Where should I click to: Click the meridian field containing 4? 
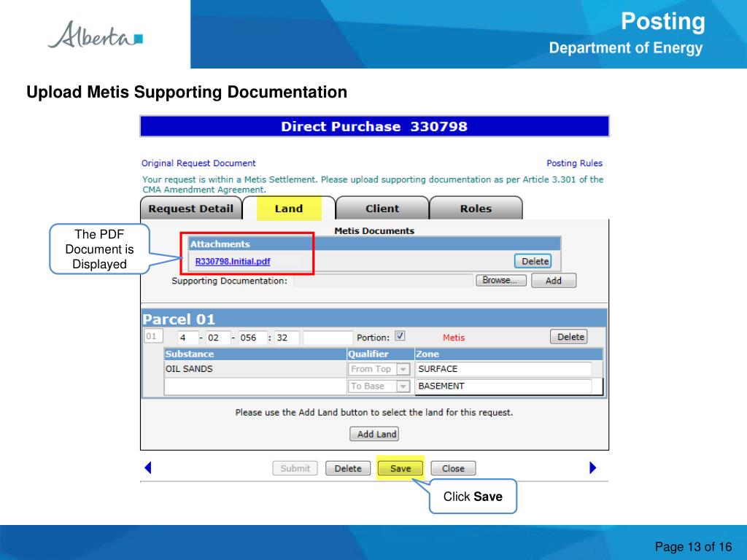(187, 338)
